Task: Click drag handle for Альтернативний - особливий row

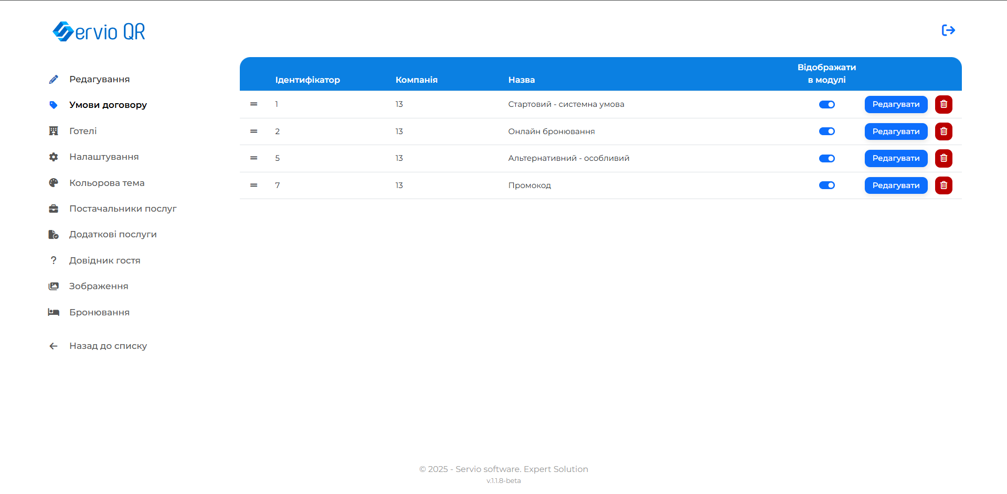Action: tap(253, 158)
